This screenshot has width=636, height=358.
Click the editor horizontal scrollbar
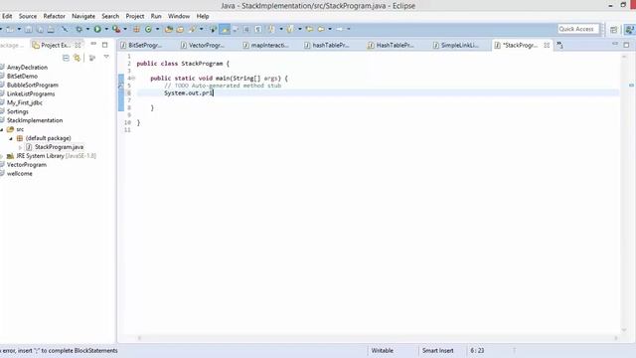[378, 338]
